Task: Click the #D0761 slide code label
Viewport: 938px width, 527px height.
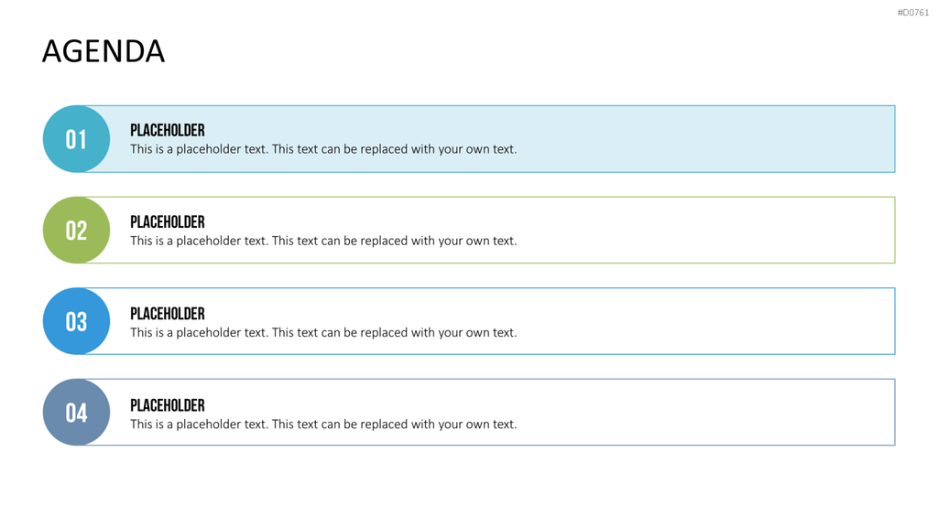Action: point(913,13)
